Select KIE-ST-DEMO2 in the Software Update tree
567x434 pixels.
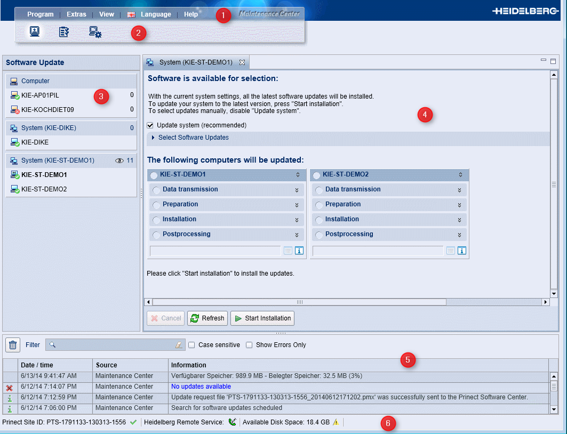(x=71, y=189)
